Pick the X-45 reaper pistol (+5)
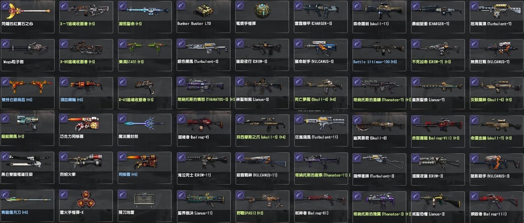Screen dimensions: 524x223 click(145, 93)
